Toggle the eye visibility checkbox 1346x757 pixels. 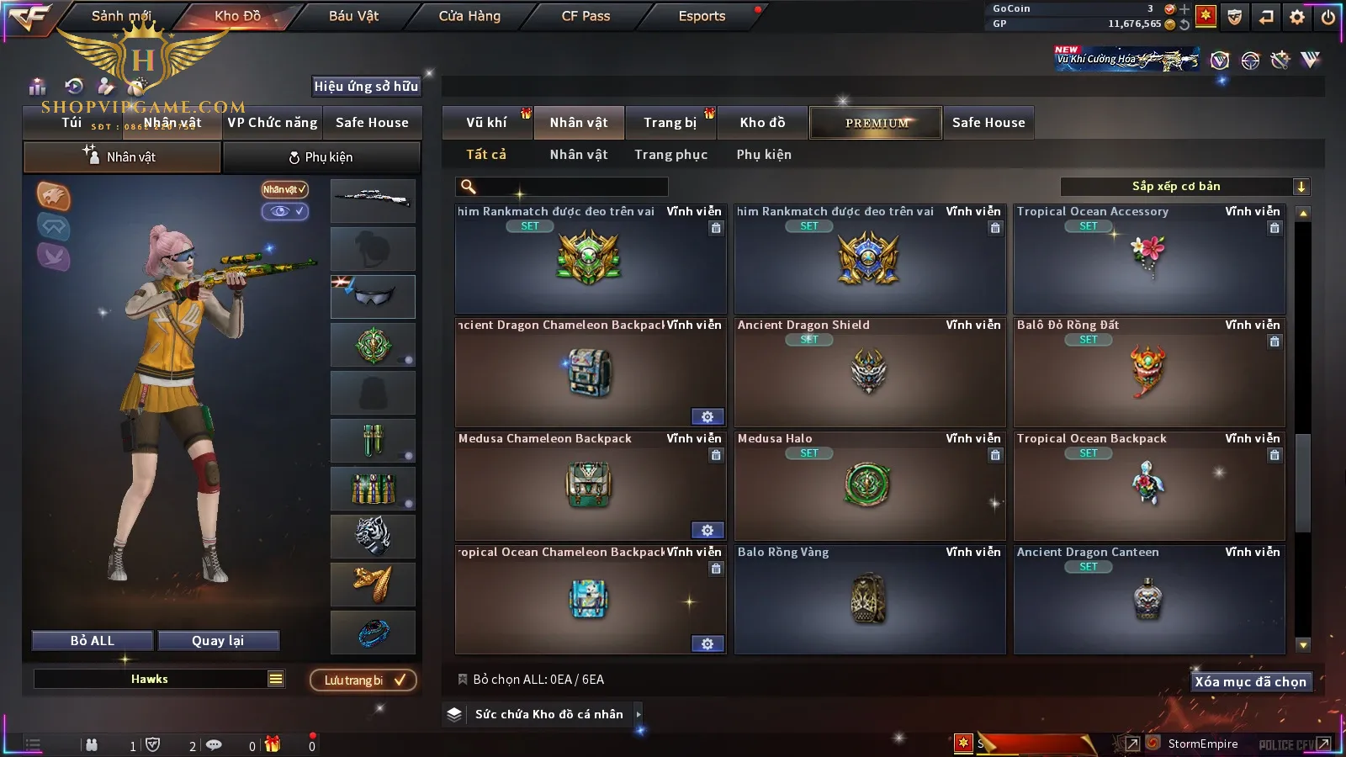click(285, 211)
